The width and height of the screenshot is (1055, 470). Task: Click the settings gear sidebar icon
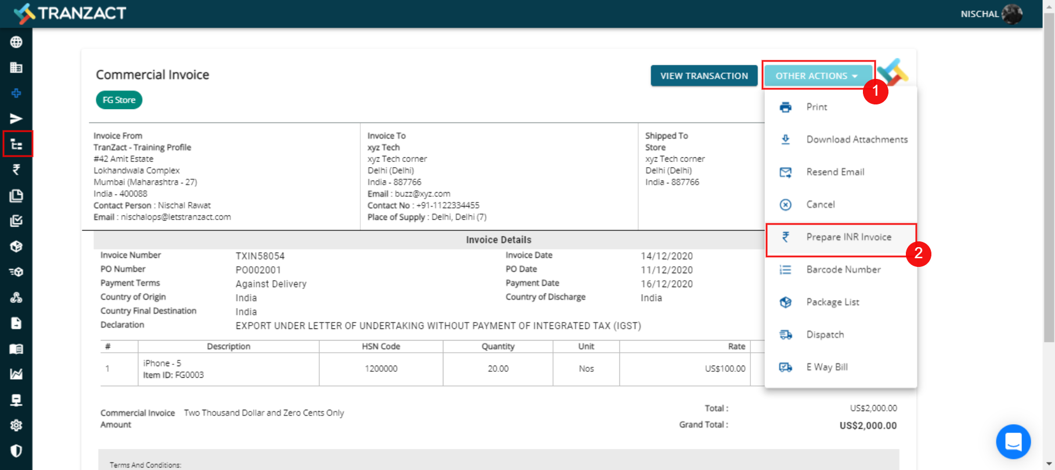tap(16, 425)
